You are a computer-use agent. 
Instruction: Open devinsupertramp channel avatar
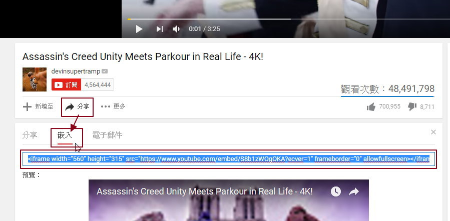point(35,79)
